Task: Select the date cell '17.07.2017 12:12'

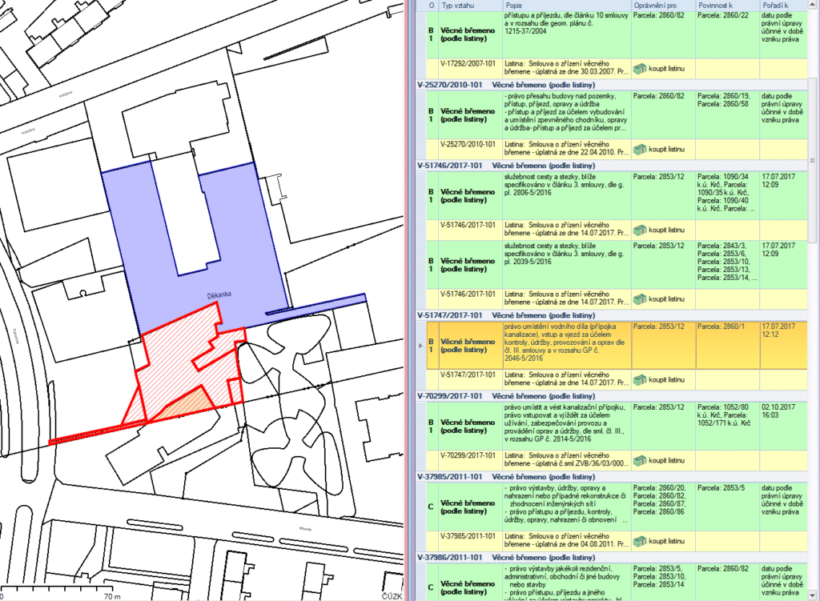Action: click(x=783, y=346)
